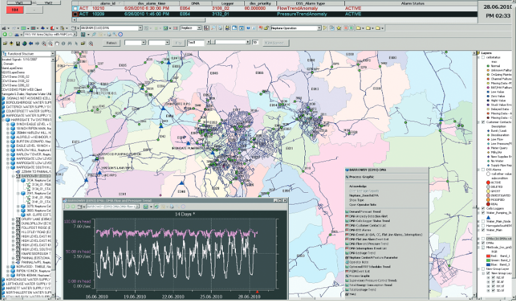Choose Acknowledge in the context menu

(x=358, y=186)
